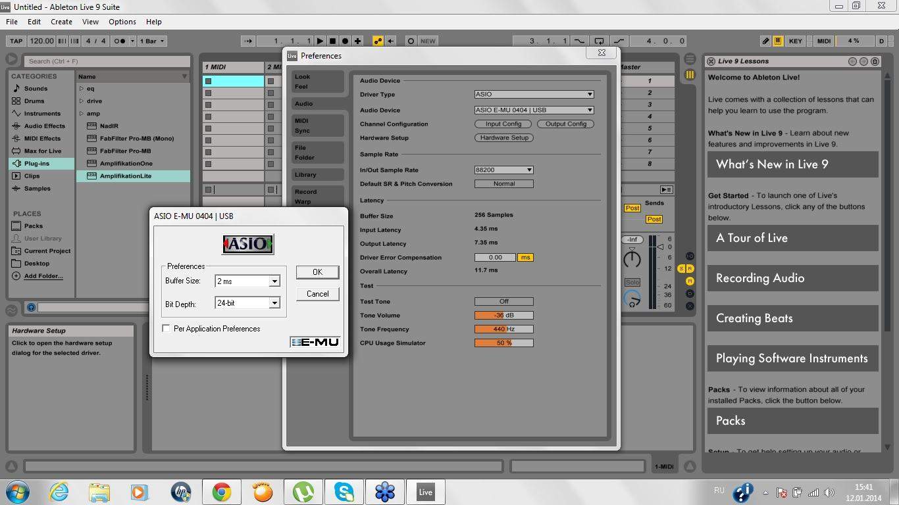Click the Driver Error Compensation field
The width and height of the screenshot is (899, 505).
click(495, 258)
